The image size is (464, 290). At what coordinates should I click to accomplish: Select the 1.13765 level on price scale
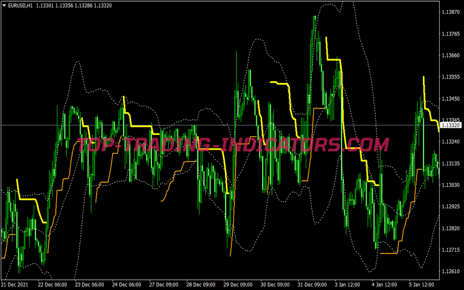pos(451,34)
